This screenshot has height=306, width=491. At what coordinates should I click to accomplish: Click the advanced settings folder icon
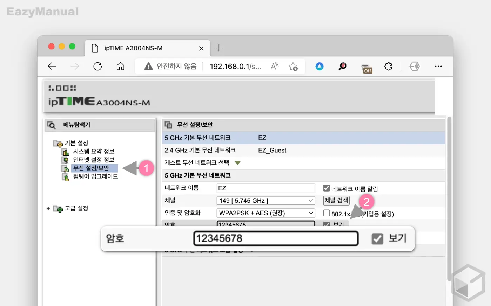click(58, 209)
